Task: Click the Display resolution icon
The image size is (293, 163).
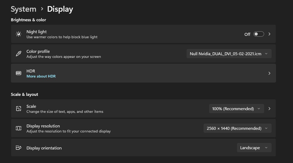Action: pyautogui.click(x=19, y=128)
